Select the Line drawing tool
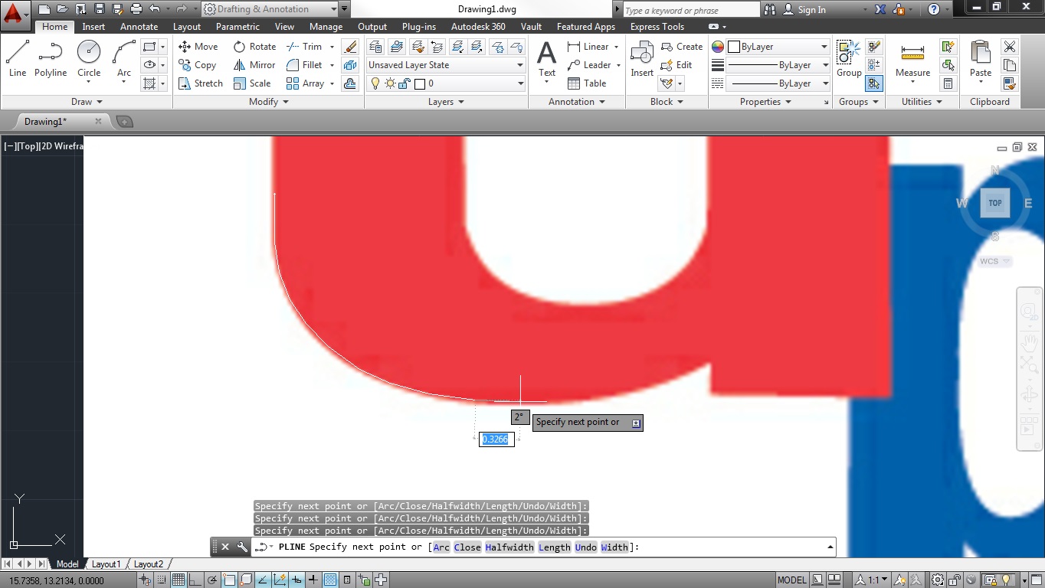The image size is (1045, 588). 18,59
